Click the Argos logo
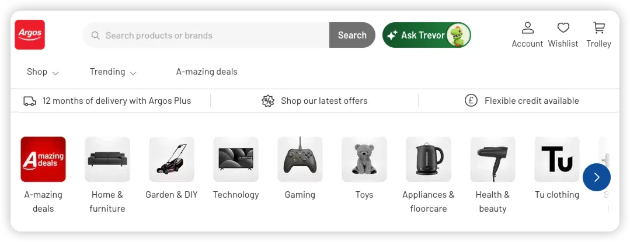The height and width of the screenshot is (242, 630). 30,35
